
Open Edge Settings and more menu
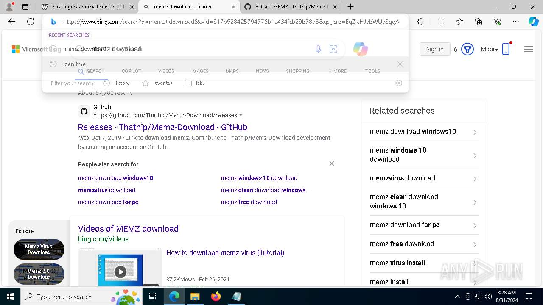pyautogui.click(x=516, y=22)
